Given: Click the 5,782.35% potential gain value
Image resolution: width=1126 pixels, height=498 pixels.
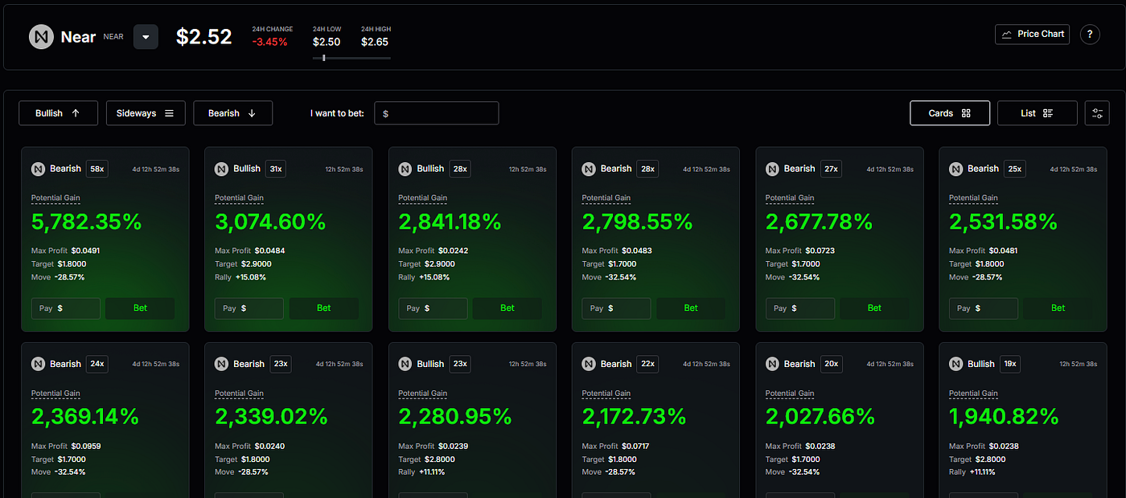Looking at the screenshot, I should [87, 222].
